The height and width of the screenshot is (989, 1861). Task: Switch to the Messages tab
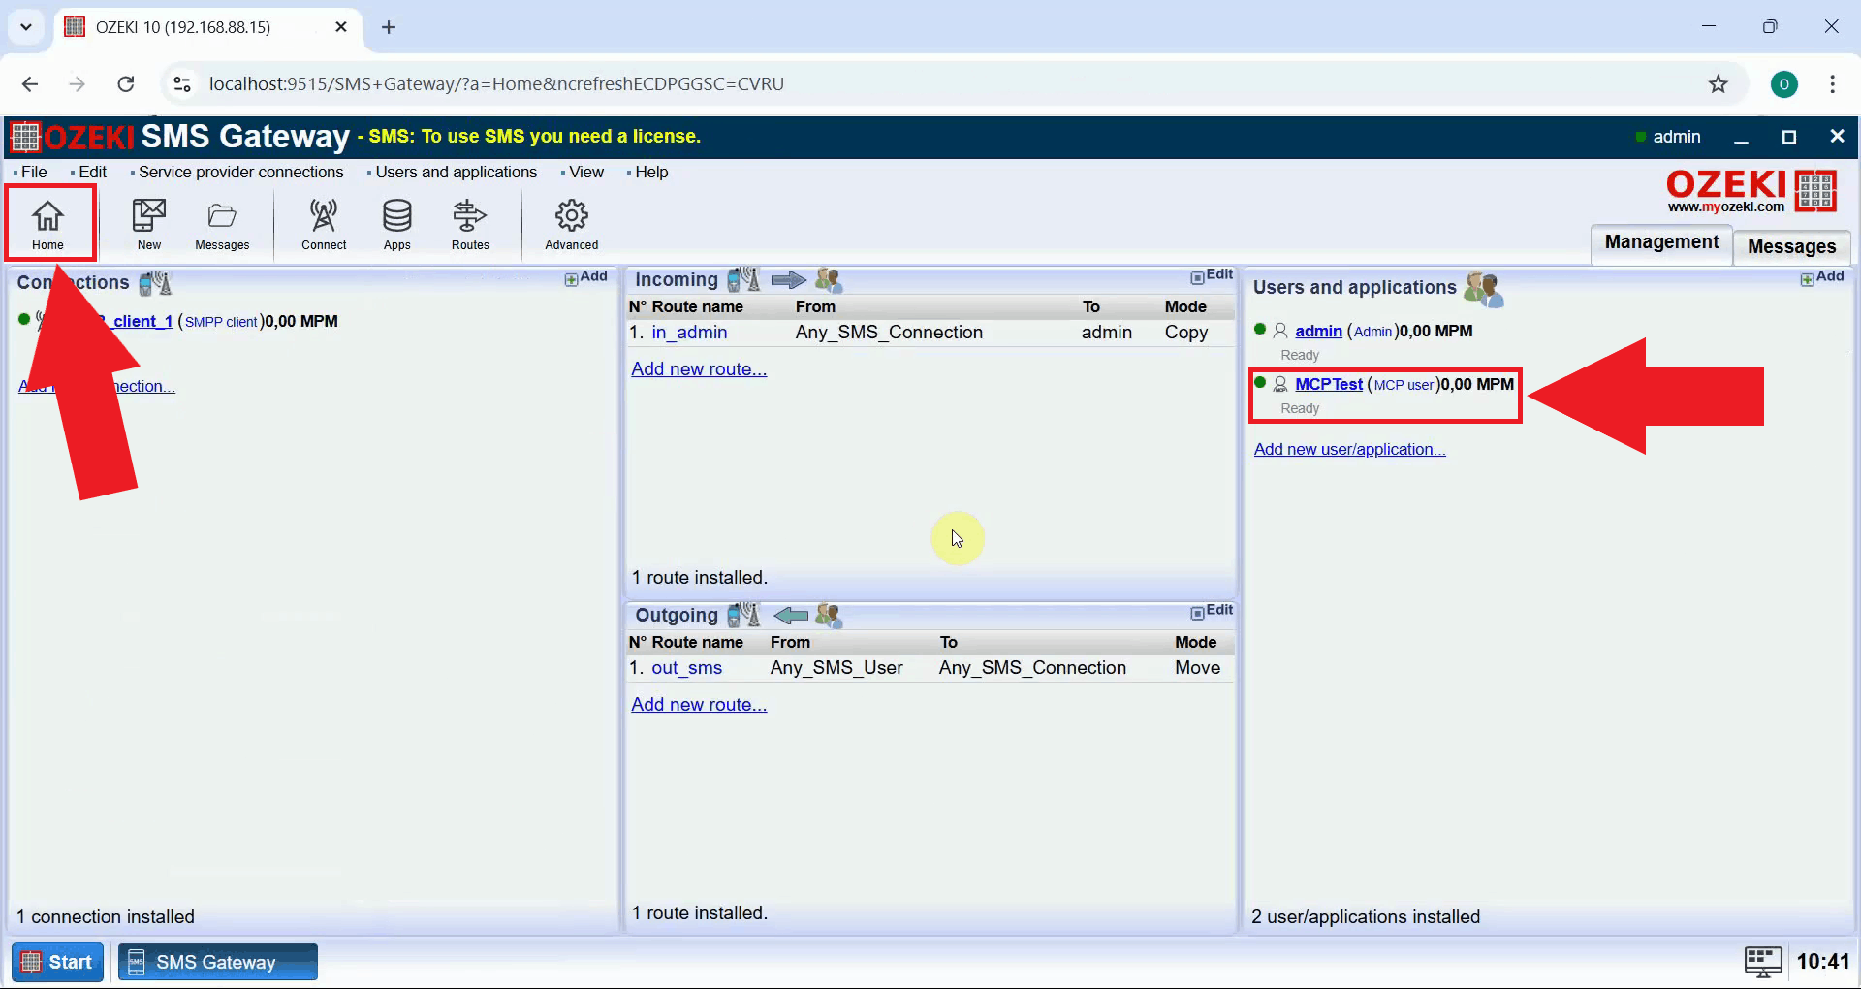1791,246
